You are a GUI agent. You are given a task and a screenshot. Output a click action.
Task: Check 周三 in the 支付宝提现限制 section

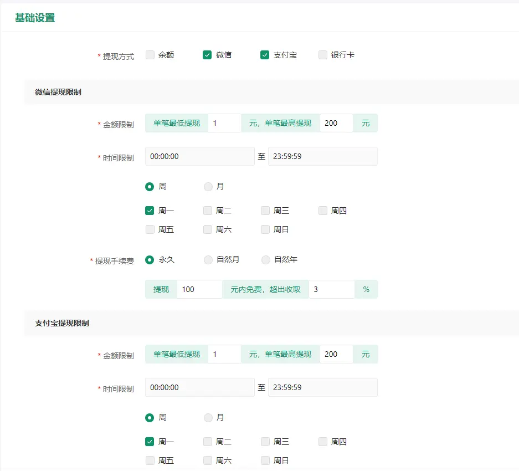pos(265,442)
